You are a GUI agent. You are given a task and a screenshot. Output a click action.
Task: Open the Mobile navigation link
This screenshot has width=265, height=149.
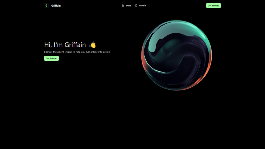pyautogui.click(x=141, y=6)
